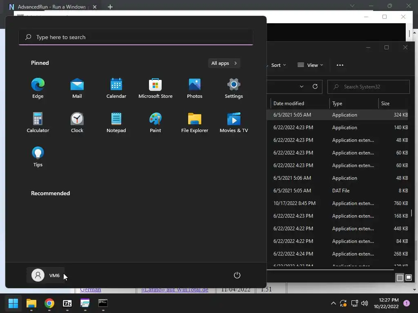Viewport: 418px width, 313px height.
Task: Expand address bar history dropdown
Action: [x=302, y=86]
